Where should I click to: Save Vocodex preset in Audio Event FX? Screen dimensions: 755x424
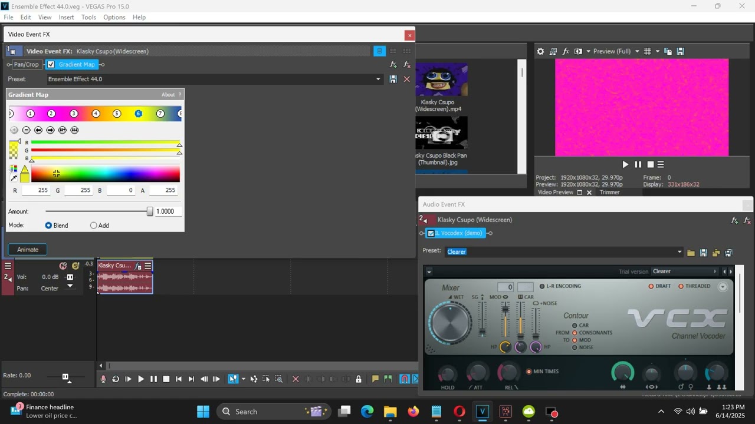click(x=703, y=253)
